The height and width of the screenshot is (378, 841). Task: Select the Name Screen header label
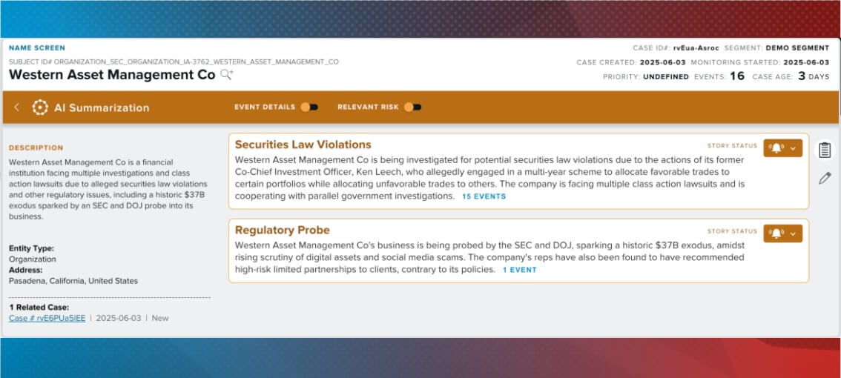tap(37, 47)
